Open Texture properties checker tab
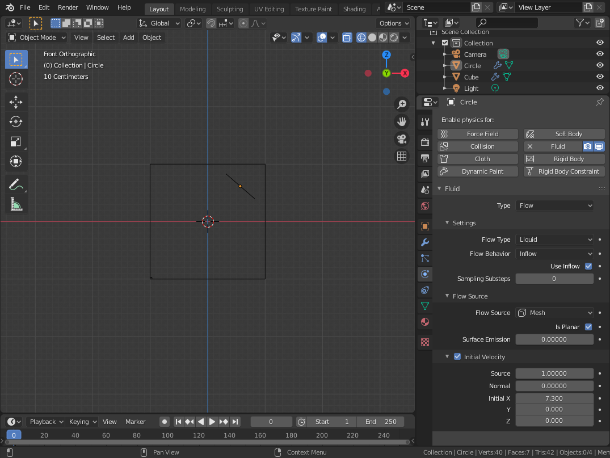This screenshot has width=610, height=458. coord(425,342)
